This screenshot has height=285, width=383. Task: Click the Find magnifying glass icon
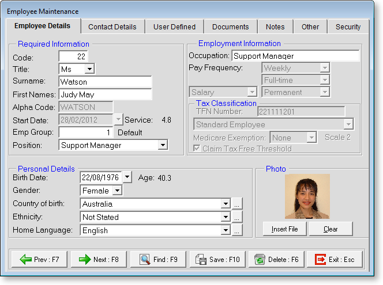click(x=144, y=260)
